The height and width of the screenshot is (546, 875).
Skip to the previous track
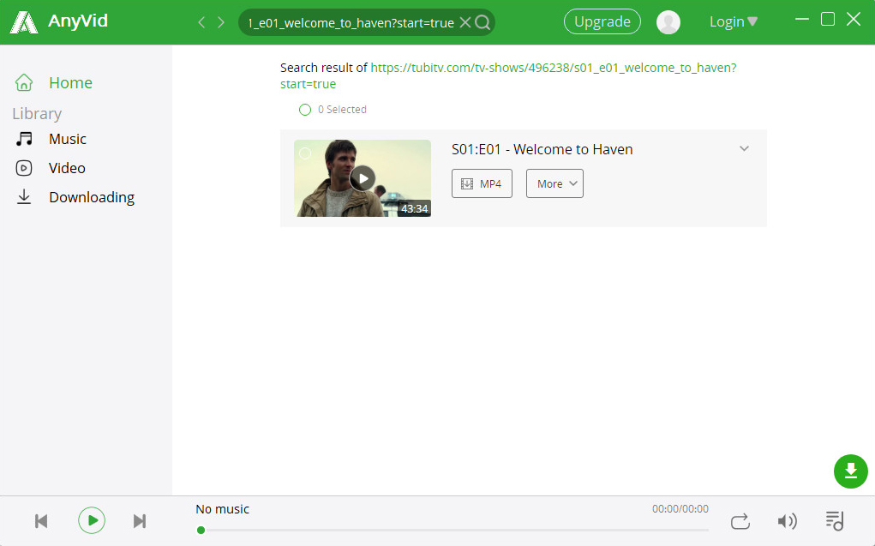pos(41,521)
